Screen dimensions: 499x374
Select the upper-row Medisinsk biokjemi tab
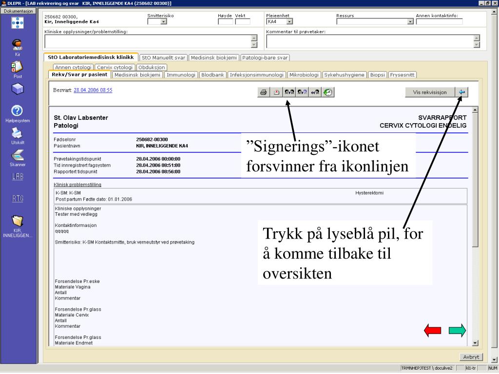(x=214, y=57)
